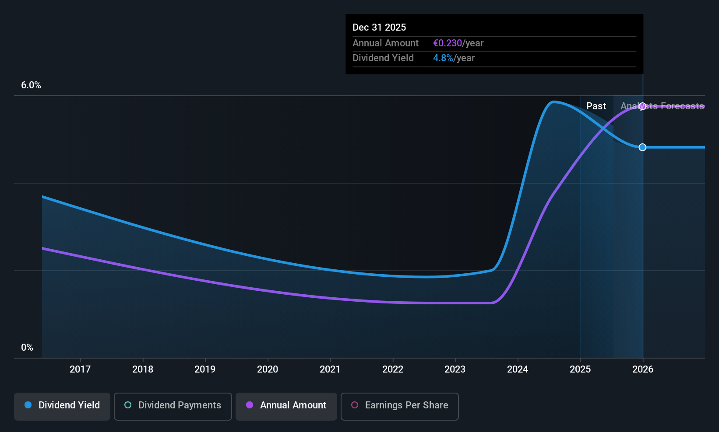Click the 2018 x-axis label
Viewport: 719px width, 432px height.
(143, 369)
